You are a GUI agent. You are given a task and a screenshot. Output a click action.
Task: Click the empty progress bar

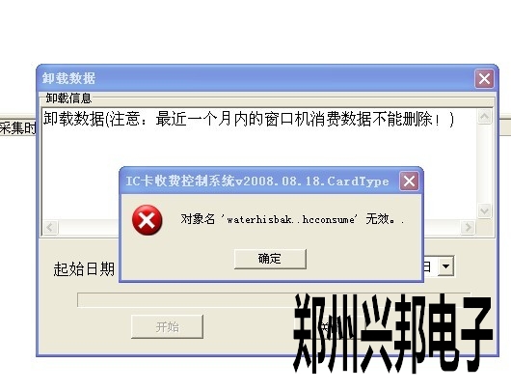(274, 300)
